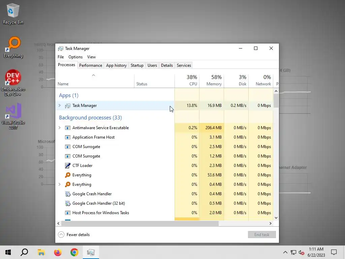
Task: Collapse view with Fewer details arrow
Action: 61,235
